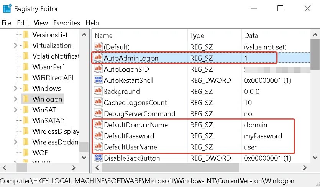The width and height of the screenshot is (320, 187).
Task: Select the WbemPerf key label
Action: [x=48, y=67]
